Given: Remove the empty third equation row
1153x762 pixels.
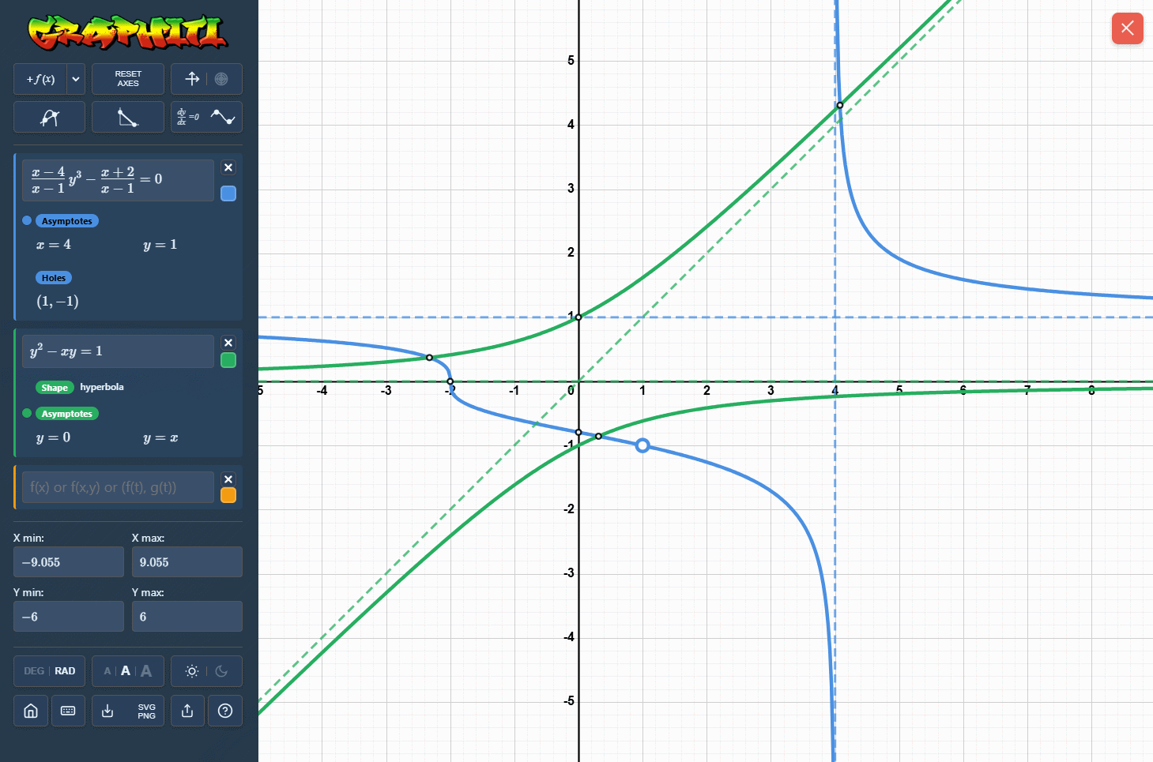Looking at the screenshot, I should 228,479.
